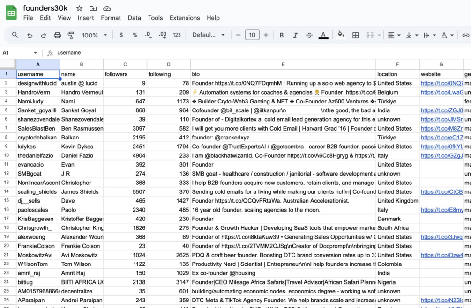471x308 pixels.
Task: Select the paint format tool
Action: (x=70, y=35)
